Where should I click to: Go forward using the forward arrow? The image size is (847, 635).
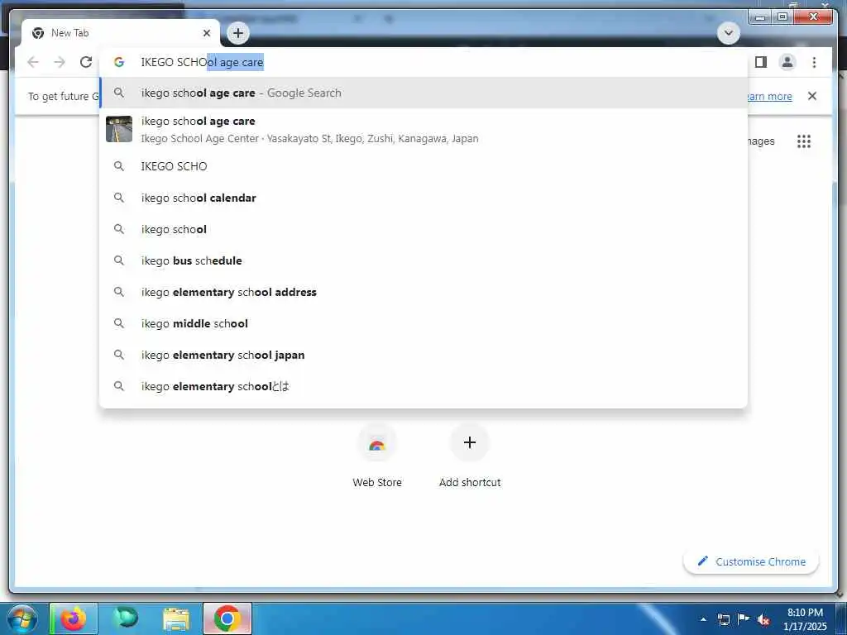pyautogui.click(x=60, y=62)
